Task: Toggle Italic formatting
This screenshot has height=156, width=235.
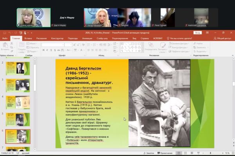Action: (47, 50)
